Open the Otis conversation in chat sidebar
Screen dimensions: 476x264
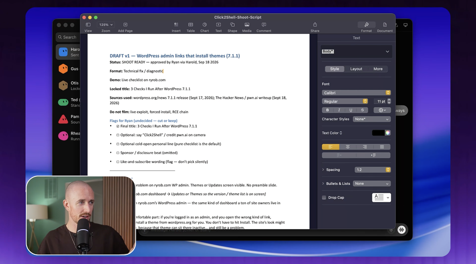(x=68, y=85)
